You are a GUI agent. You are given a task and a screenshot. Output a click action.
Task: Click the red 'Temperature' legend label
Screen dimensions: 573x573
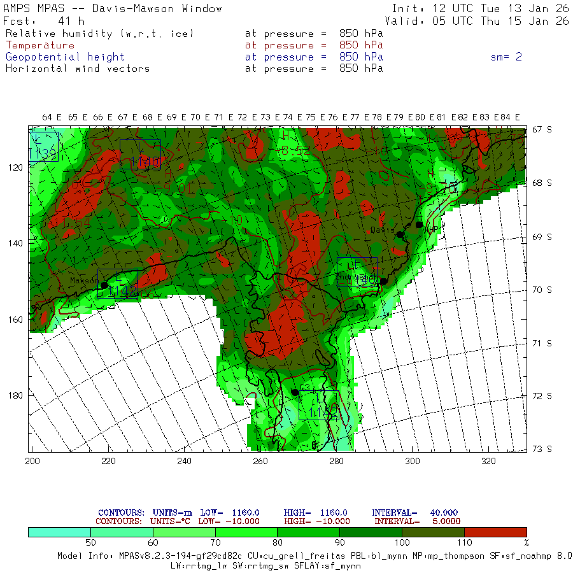tap(40, 45)
